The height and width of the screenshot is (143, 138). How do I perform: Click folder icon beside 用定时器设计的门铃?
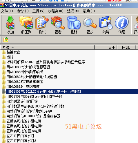tap(3, 101)
